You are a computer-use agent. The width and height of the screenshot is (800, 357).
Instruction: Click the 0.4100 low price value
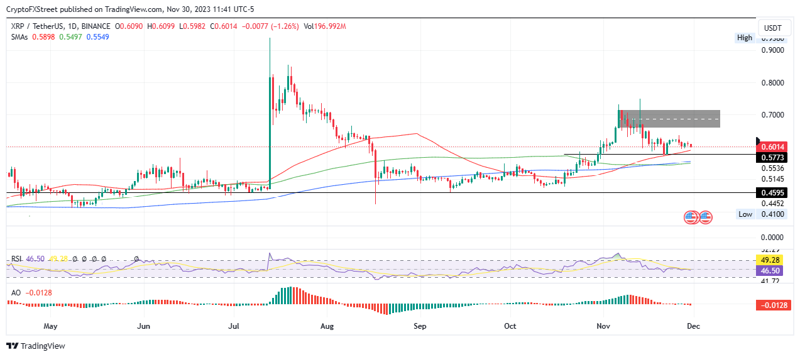coord(773,214)
